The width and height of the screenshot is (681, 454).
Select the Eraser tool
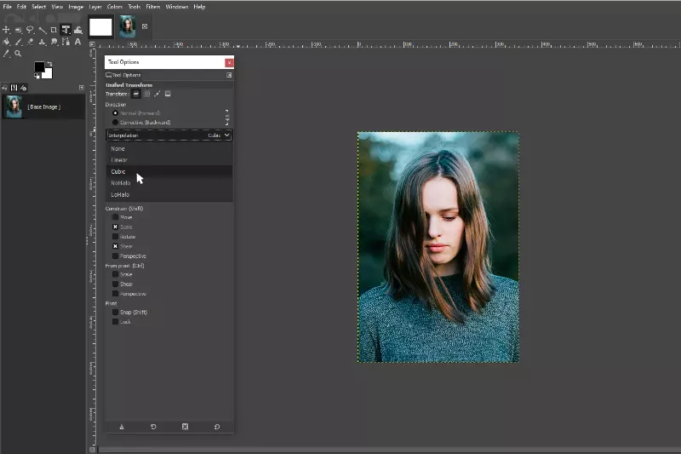tap(30, 42)
